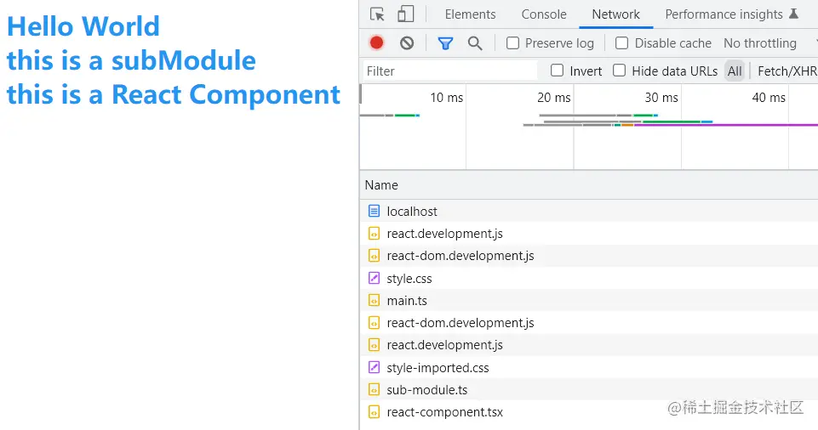Click the flask icon next to Performance insights
The height and width of the screenshot is (430, 818).
pos(793,14)
